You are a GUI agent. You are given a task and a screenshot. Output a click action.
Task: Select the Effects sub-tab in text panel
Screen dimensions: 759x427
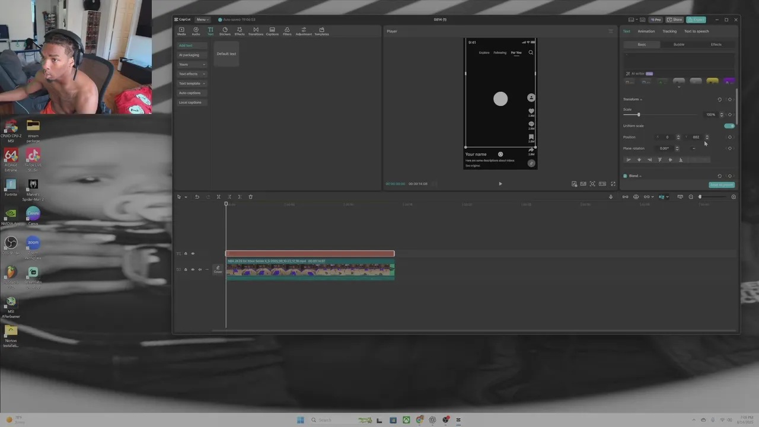(716, 44)
